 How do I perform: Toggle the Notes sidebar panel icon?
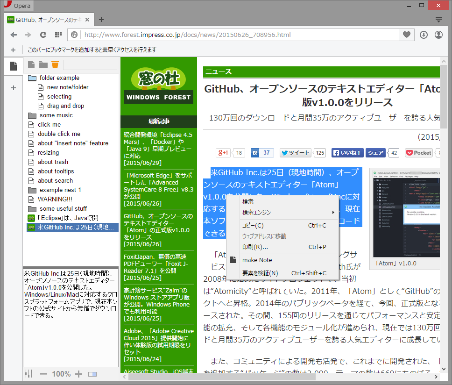click(x=13, y=66)
